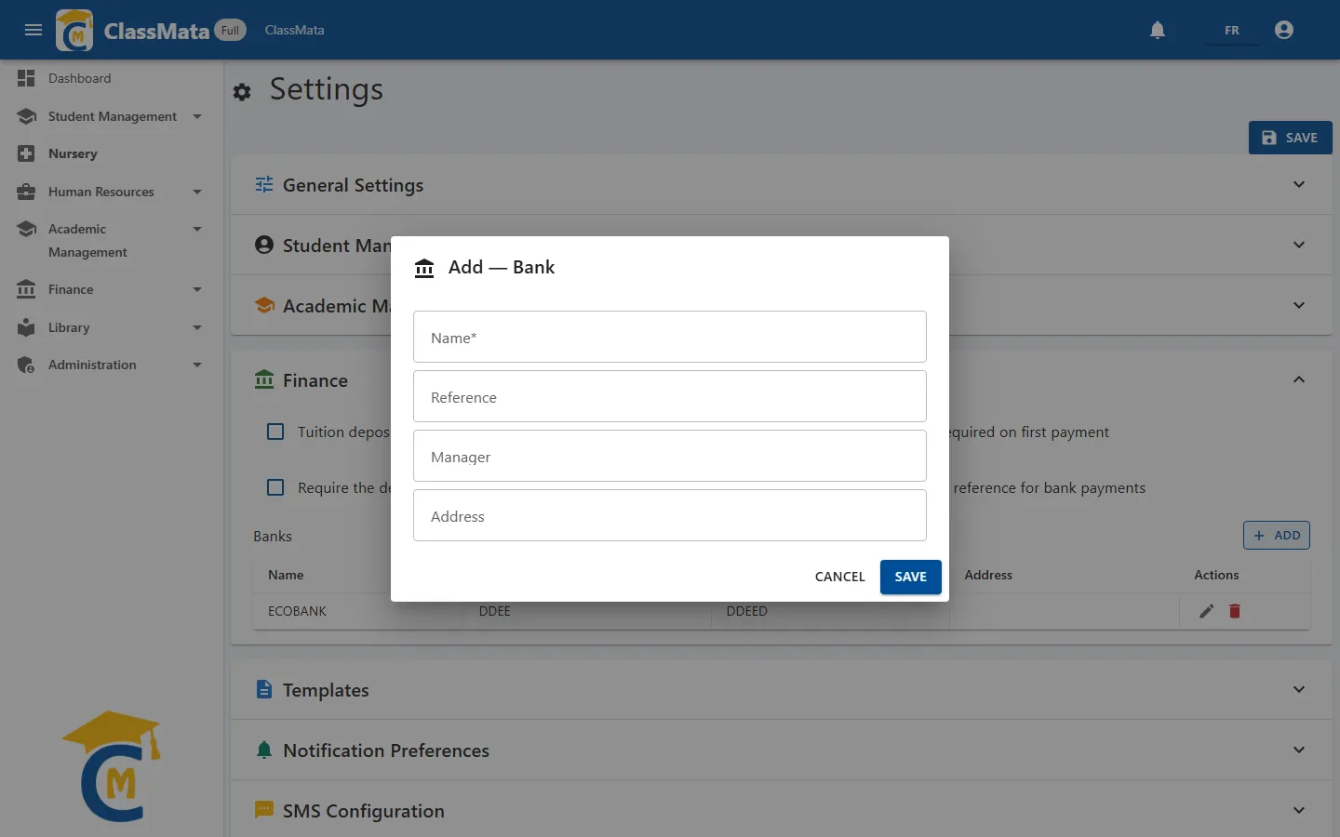Click the Name input field
1340x837 pixels.
coord(670,337)
